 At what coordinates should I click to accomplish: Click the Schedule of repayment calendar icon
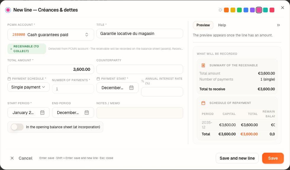(x=203, y=103)
